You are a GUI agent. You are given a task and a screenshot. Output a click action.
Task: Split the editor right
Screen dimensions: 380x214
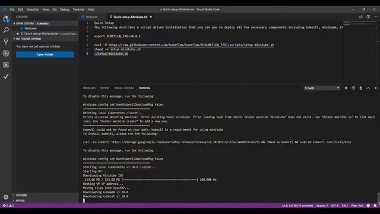(x=368, y=17)
